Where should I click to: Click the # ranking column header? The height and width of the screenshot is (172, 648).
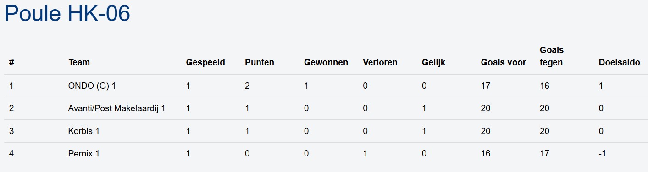(x=11, y=63)
